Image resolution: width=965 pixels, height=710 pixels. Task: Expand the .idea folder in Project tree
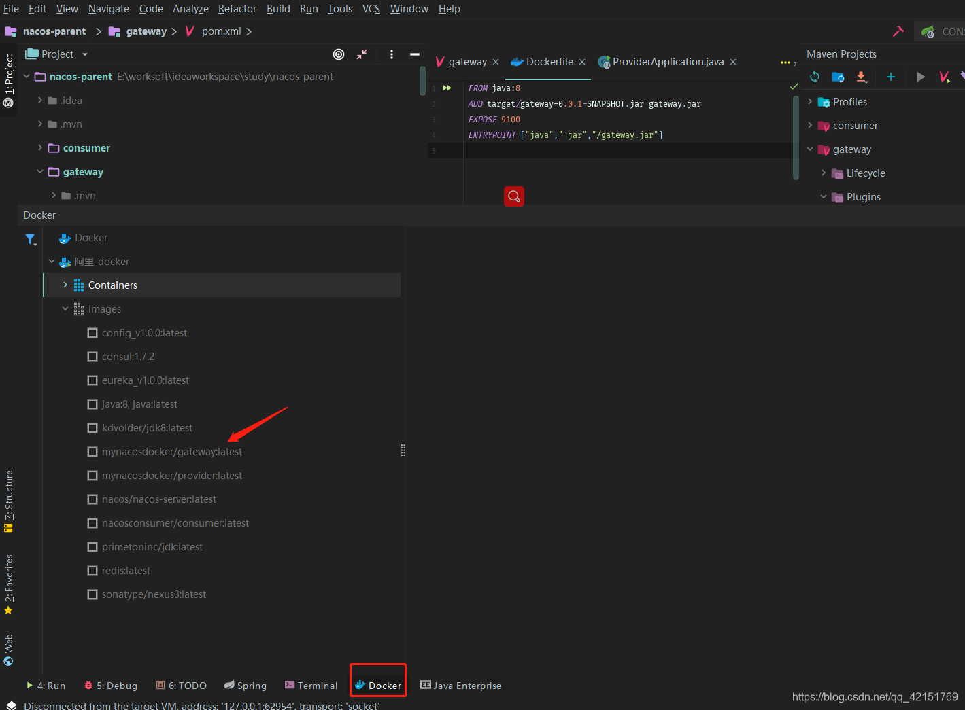tap(40, 100)
